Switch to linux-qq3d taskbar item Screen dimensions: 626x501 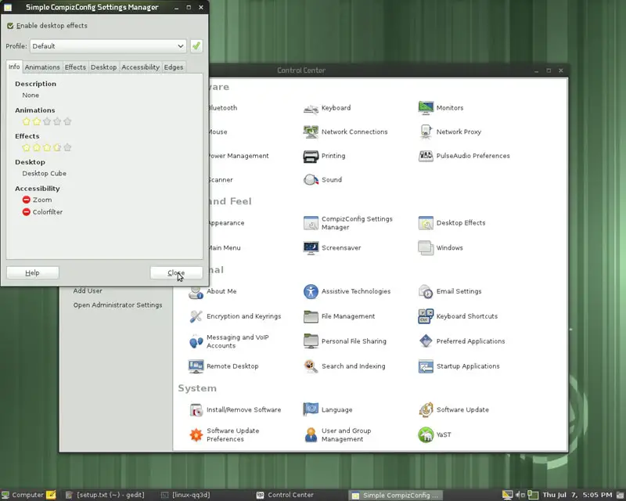pos(185,495)
